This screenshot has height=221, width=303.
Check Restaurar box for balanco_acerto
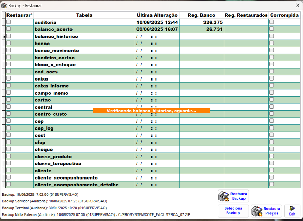coord(9,29)
